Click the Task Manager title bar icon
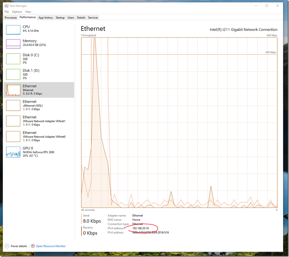 [7, 6]
